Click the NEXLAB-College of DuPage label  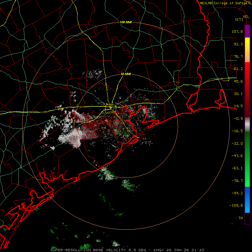pos(224,3)
